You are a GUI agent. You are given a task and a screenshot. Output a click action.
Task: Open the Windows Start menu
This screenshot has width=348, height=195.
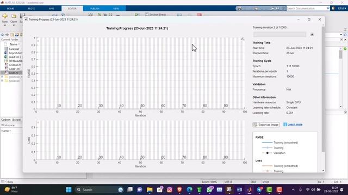(69, 190)
